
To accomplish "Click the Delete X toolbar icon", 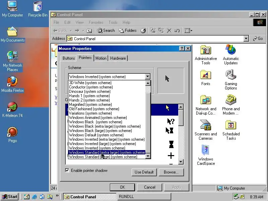I will [x=169, y=30].
